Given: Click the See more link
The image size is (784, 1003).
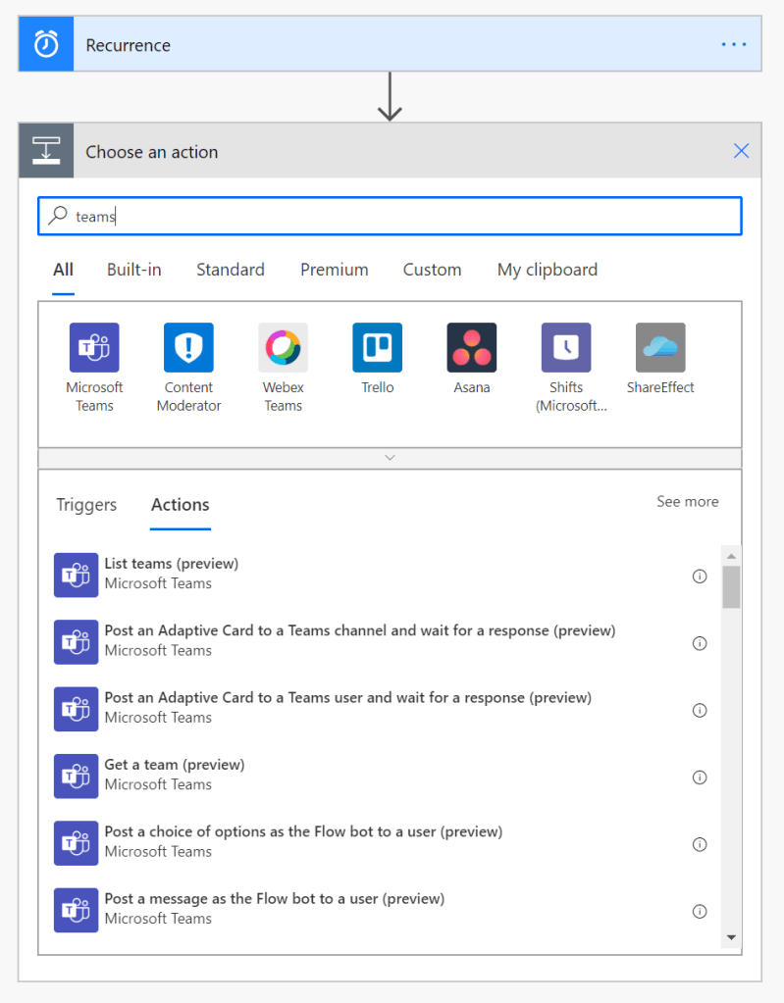Looking at the screenshot, I should (687, 502).
